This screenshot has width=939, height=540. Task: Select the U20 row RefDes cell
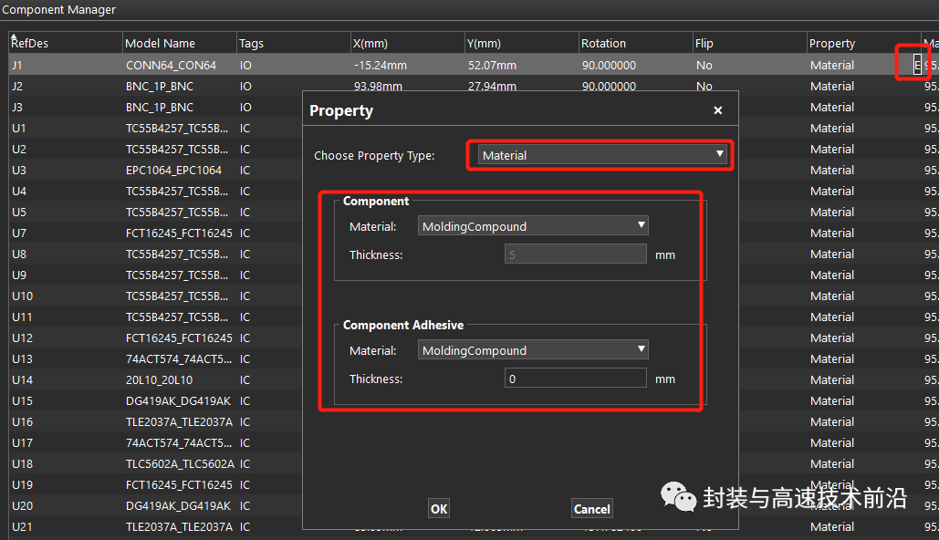click(x=66, y=504)
